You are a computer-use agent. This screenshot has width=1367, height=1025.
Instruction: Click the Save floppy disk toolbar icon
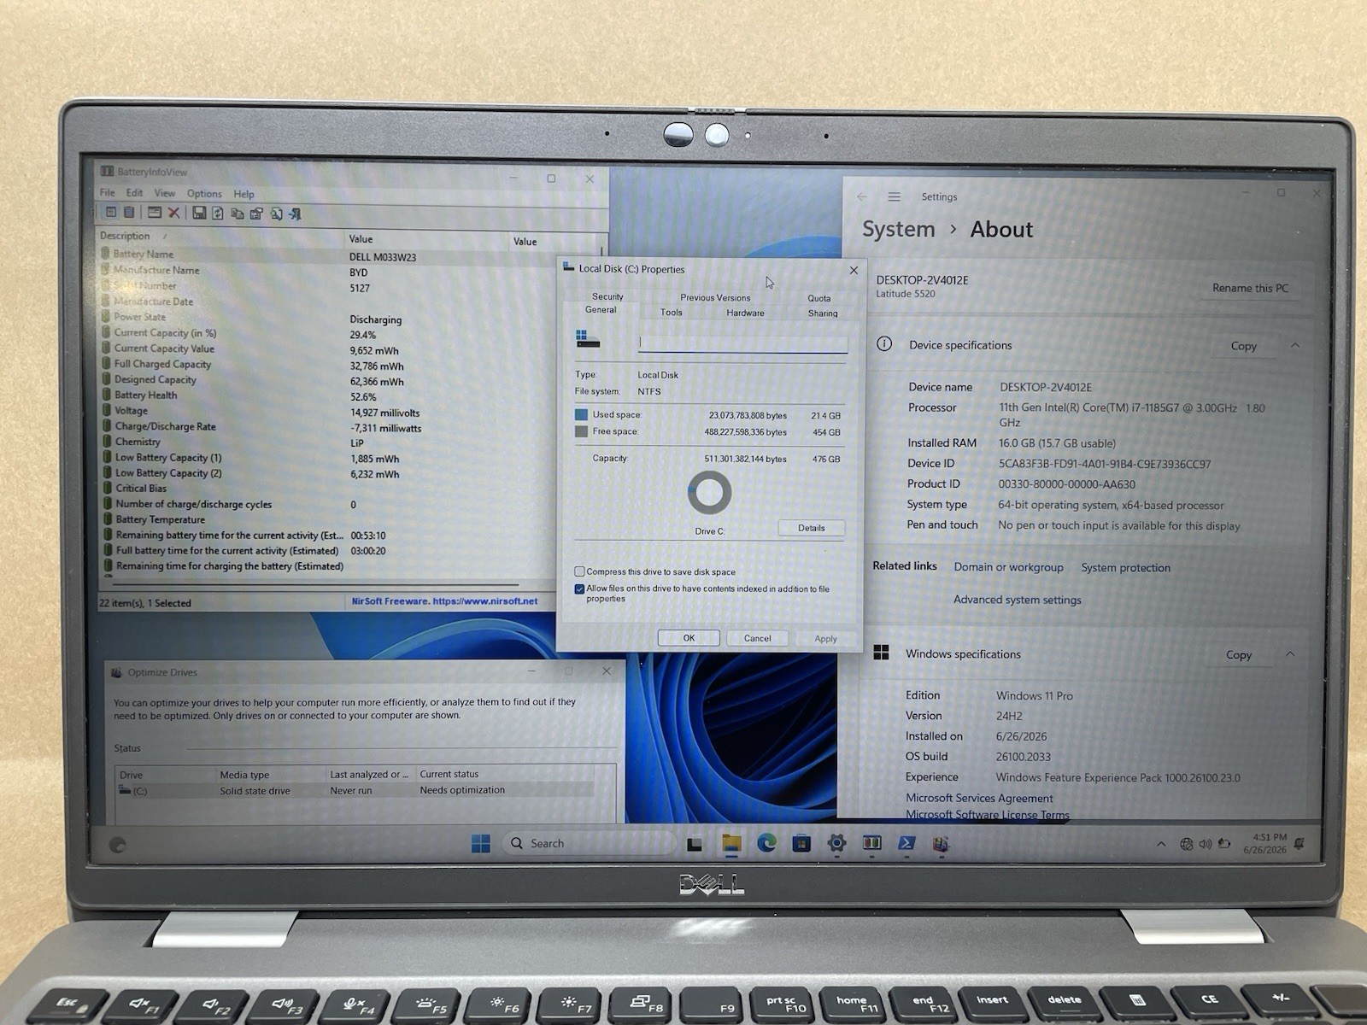pos(199,213)
